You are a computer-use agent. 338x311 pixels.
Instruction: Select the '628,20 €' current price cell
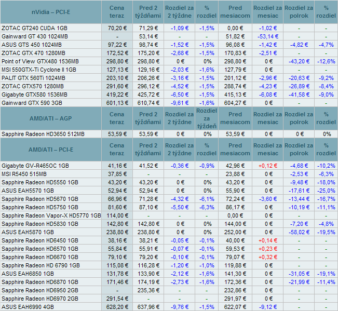117,307
